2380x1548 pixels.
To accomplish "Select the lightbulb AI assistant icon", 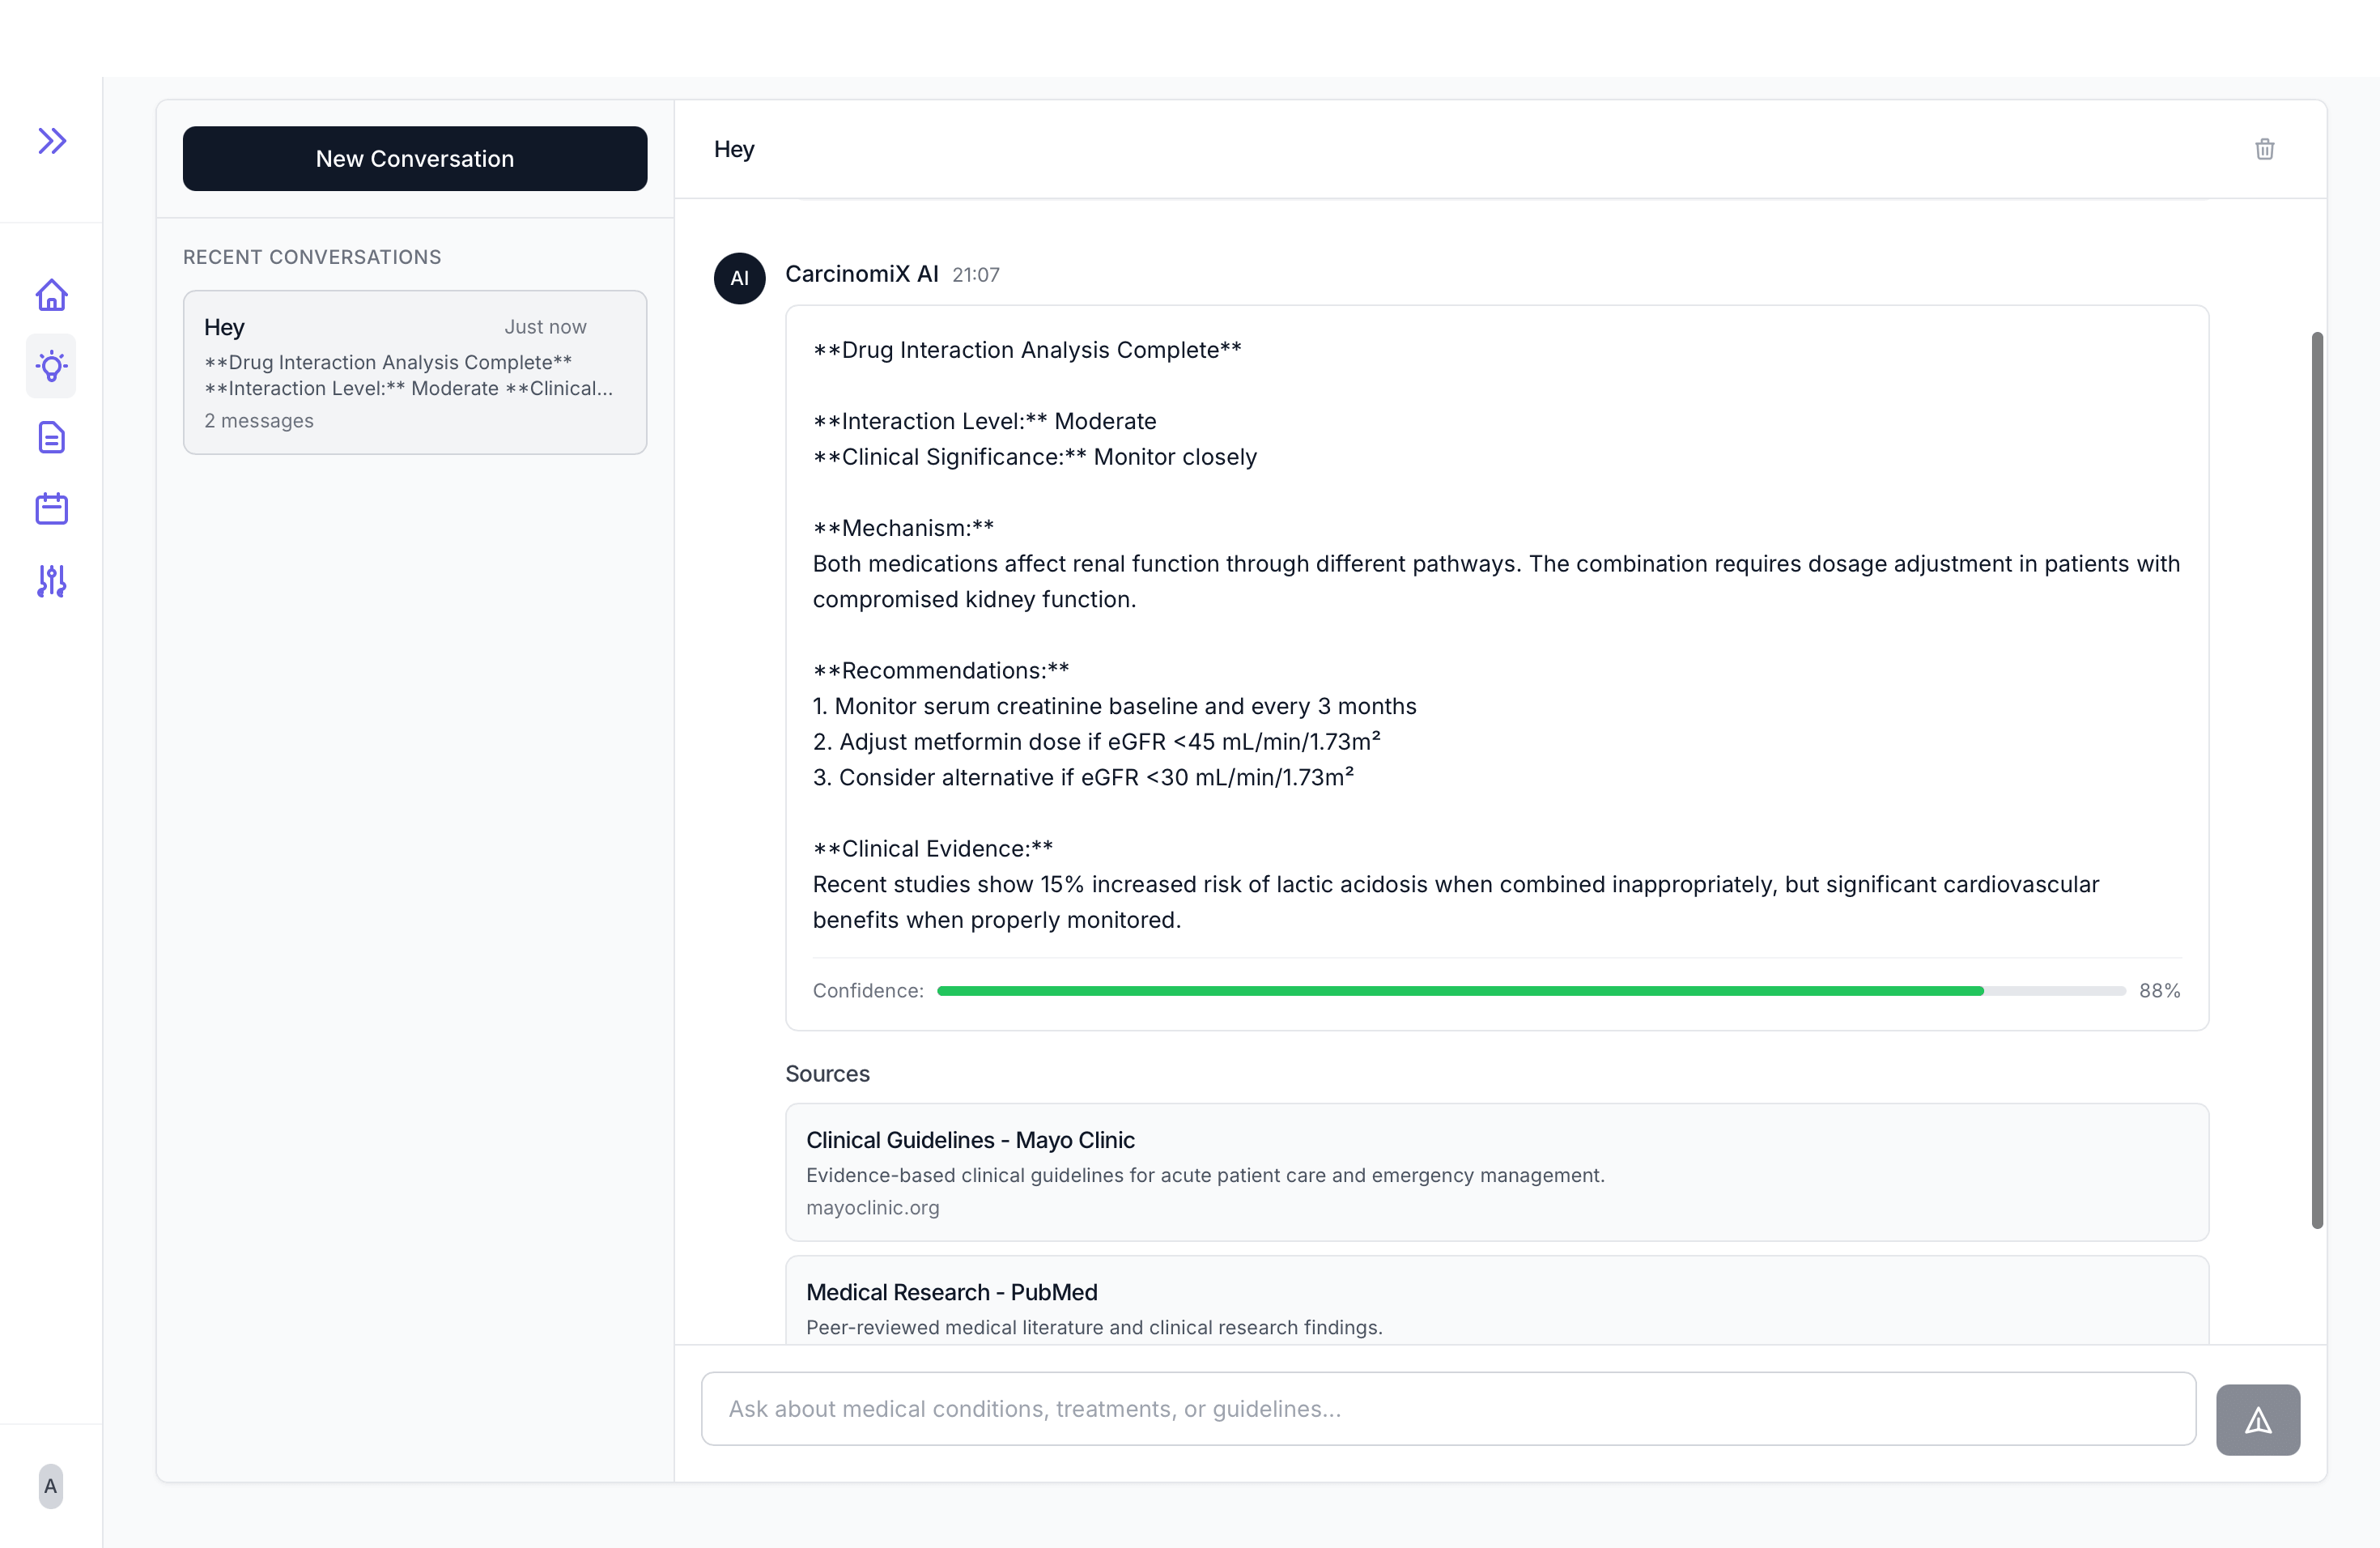I will (52, 366).
